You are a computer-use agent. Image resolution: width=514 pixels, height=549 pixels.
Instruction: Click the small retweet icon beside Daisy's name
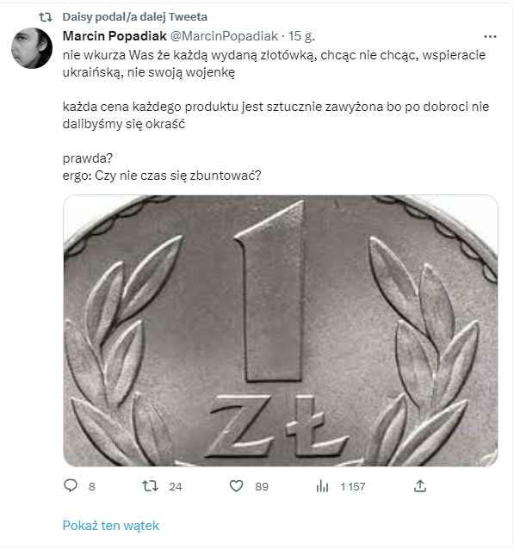coord(46,17)
